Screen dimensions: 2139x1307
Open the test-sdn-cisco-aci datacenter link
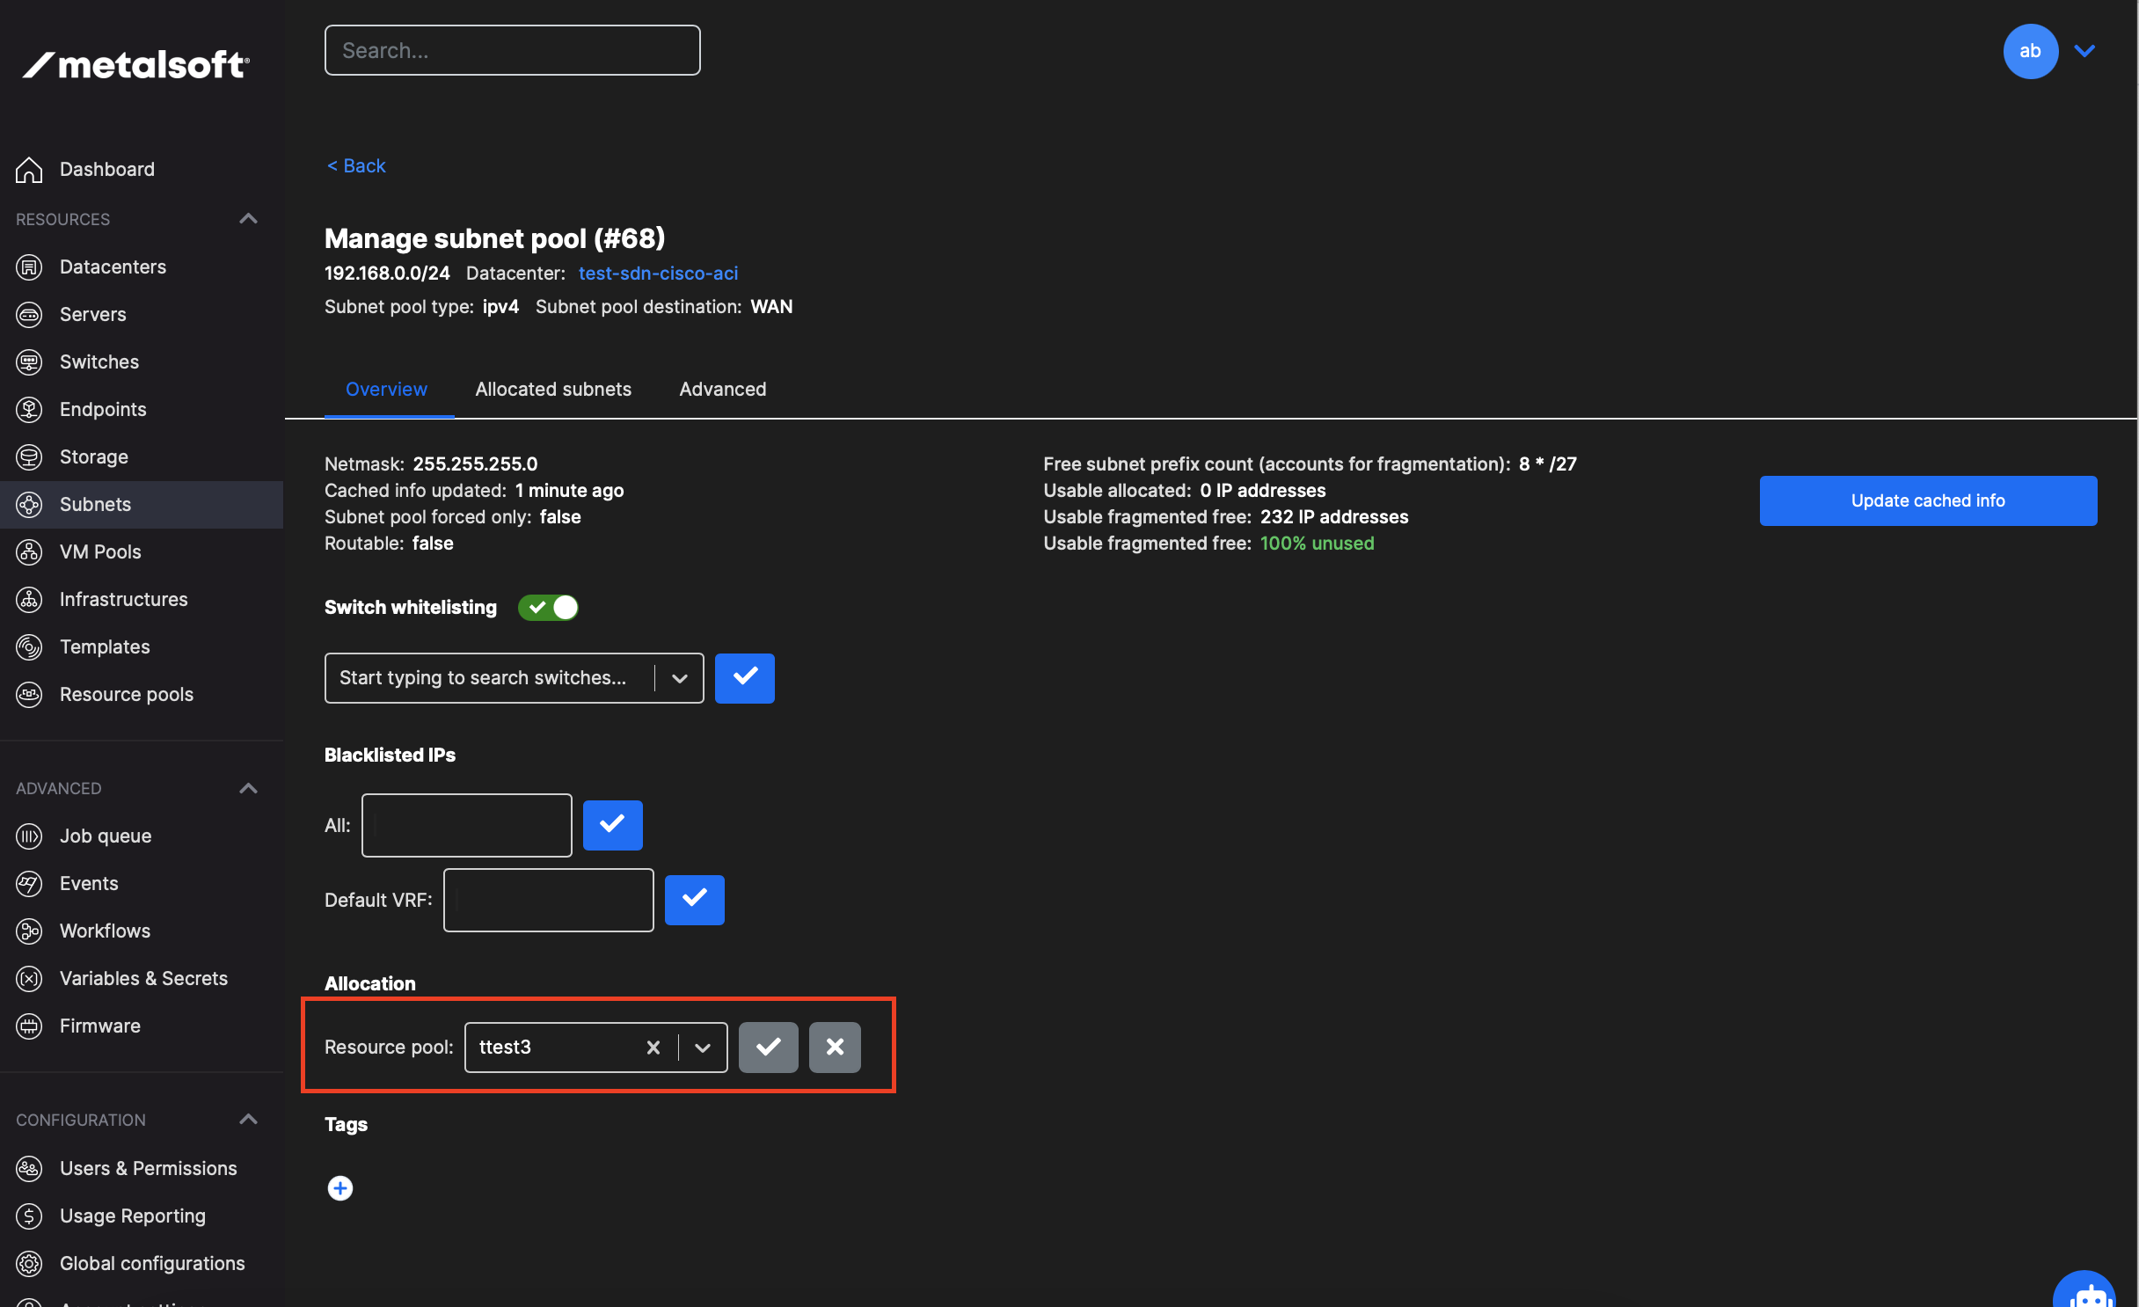tap(658, 274)
